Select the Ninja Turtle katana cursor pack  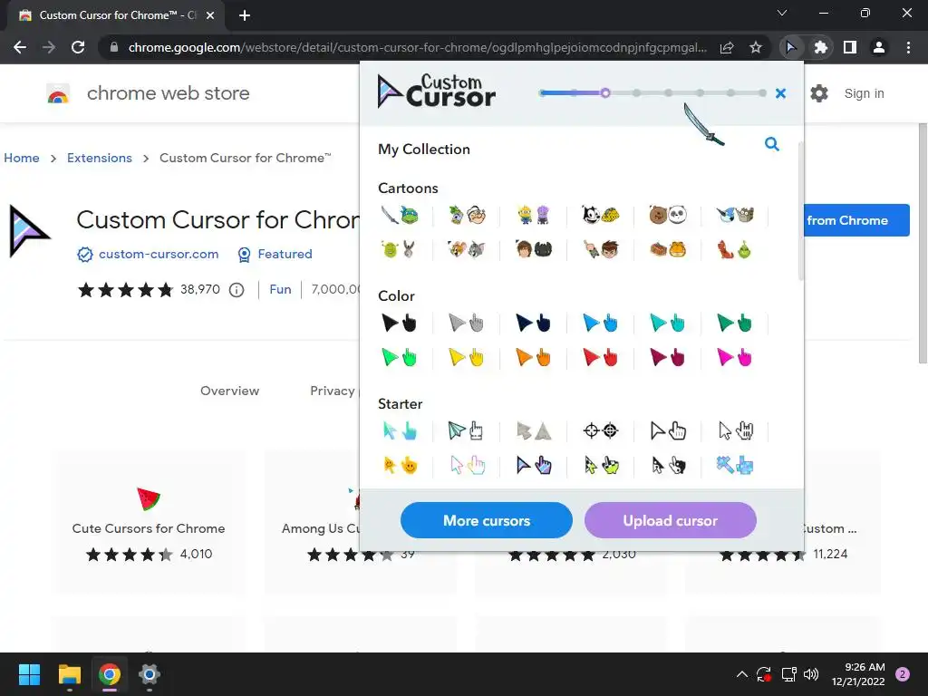(400, 215)
